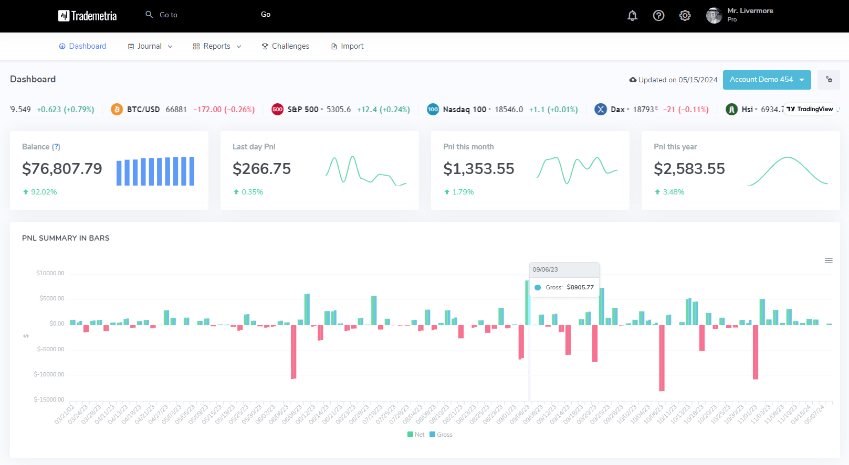Open the notifications bell icon
This screenshot has width=849, height=465.
pyautogui.click(x=632, y=16)
